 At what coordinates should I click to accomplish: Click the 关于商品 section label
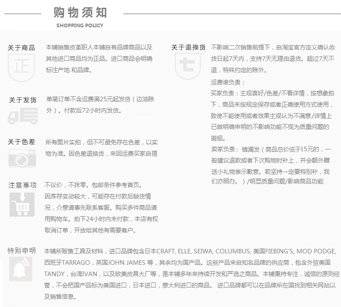21,48
